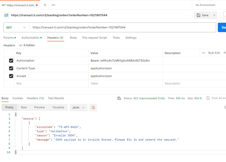The image size is (226, 162).
Task: Expand the Save button dropdown arrow
Action: (x=214, y=15)
